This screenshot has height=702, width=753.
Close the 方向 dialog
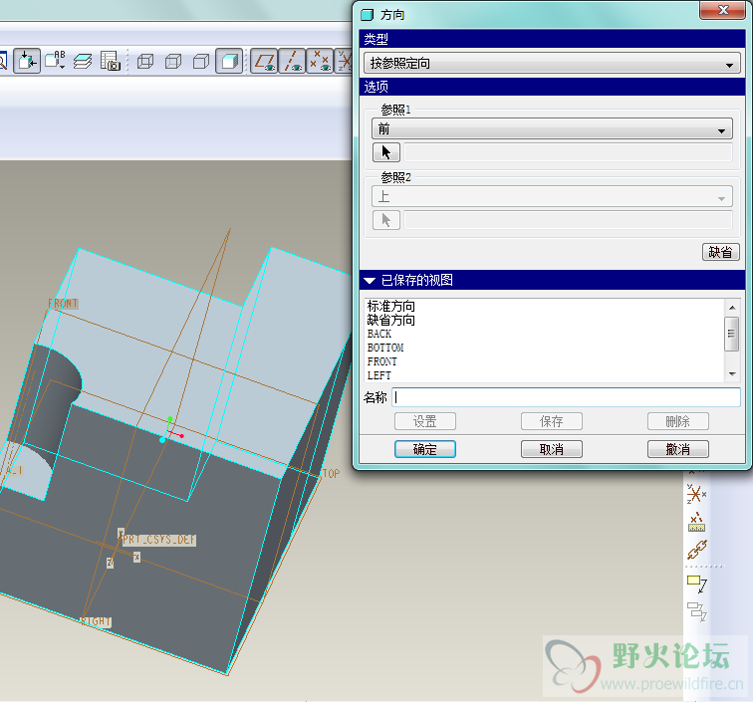[723, 10]
